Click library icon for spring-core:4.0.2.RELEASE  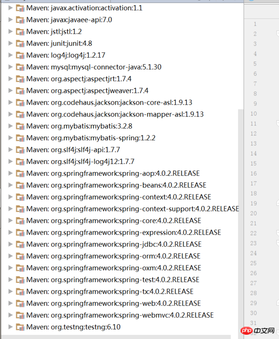click(x=20, y=221)
